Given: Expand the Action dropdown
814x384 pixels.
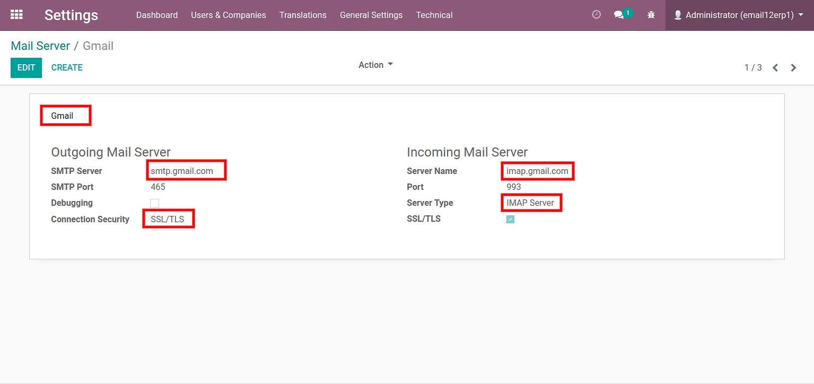Looking at the screenshot, I should 375,65.
